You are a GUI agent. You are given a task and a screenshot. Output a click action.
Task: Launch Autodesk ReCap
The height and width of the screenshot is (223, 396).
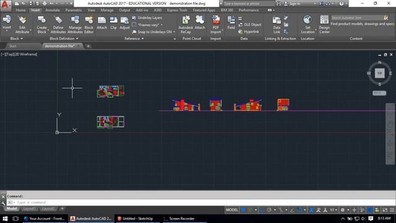(x=186, y=25)
